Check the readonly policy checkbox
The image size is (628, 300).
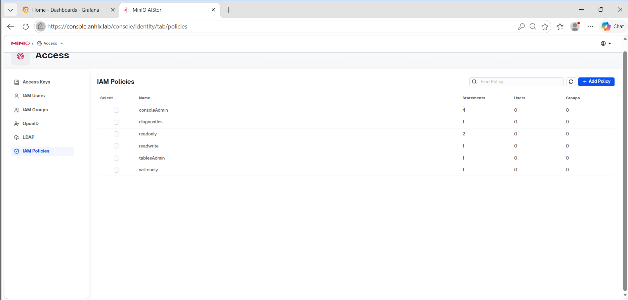[116, 134]
